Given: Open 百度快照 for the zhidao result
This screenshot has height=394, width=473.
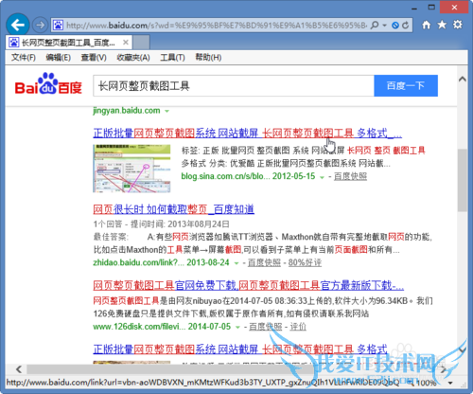Looking at the screenshot, I should coord(264,262).
